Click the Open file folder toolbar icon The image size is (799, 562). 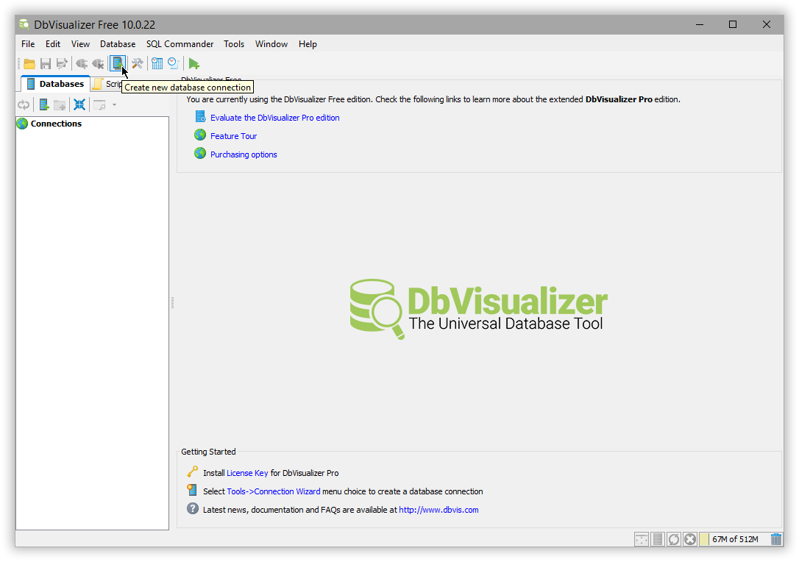(x=29, y=64)
